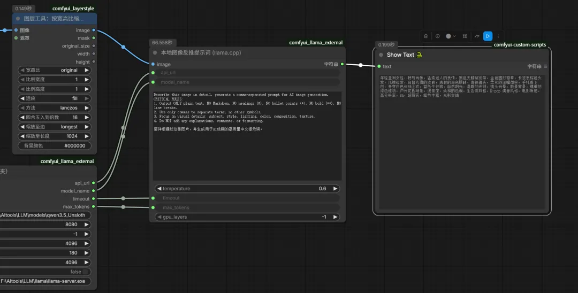Decrease 比例高度 with its left arrow
Image resolution: width=578 pixels, height=293 pixels.
[x=22, y=89]
